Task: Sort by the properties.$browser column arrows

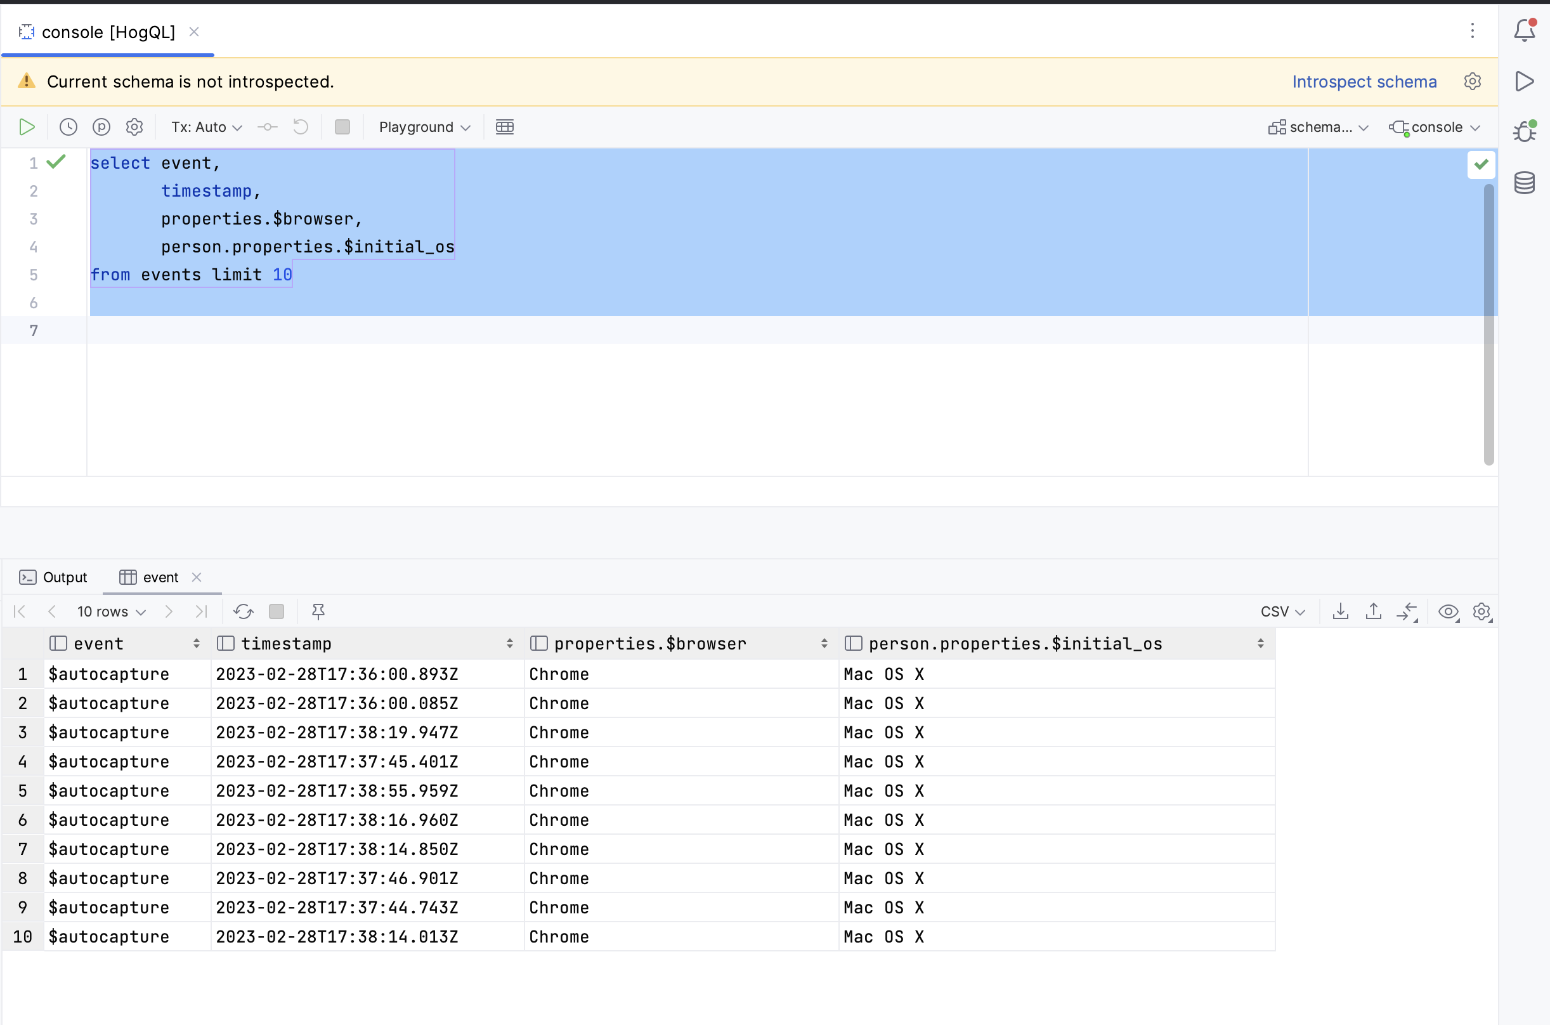Action: pyautogui.click(x=824, y=643)
